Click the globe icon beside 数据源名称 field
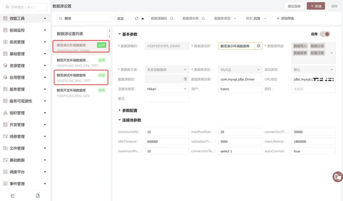 [258, 46]
